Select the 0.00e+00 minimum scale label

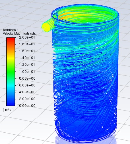point(27,106)
